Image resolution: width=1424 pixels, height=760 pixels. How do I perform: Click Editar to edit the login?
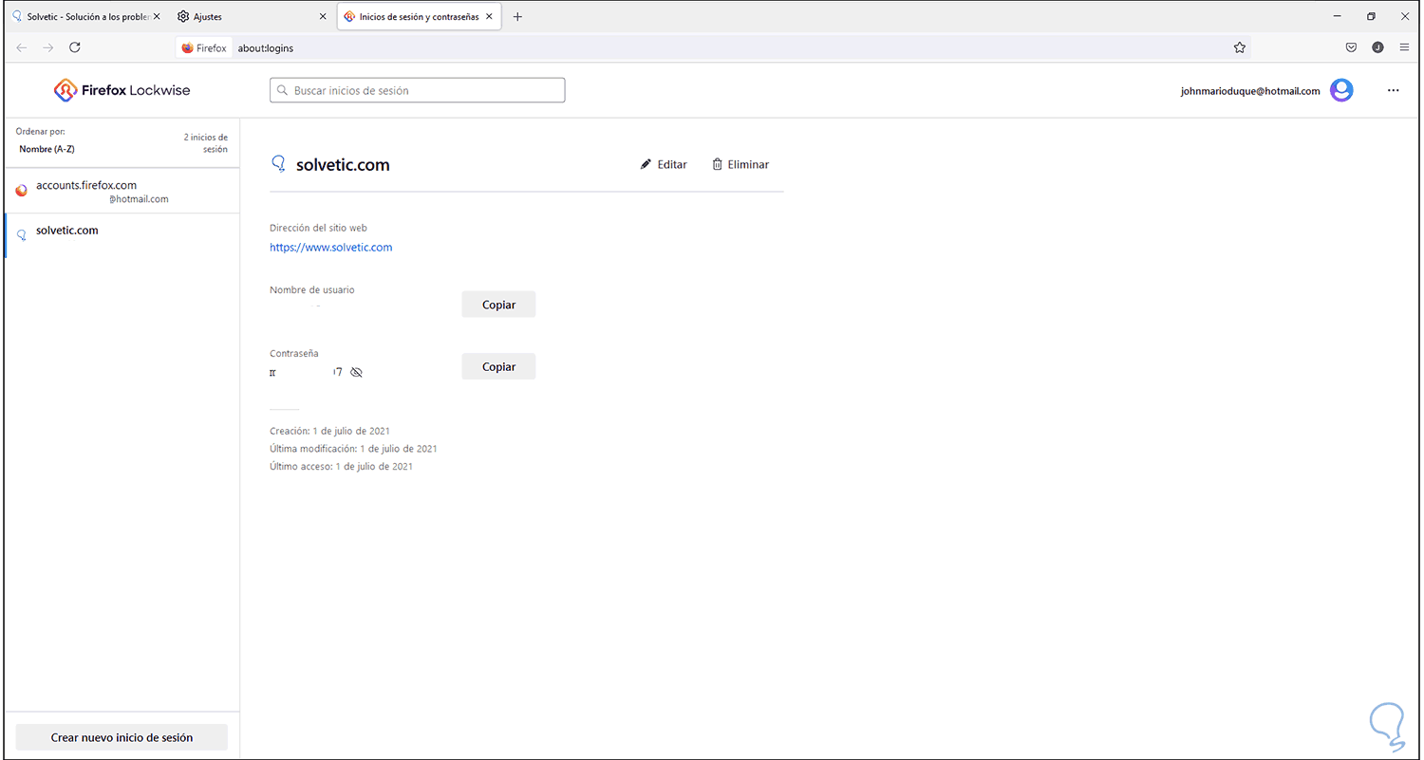pyautogui.click(x=664, y=164)
